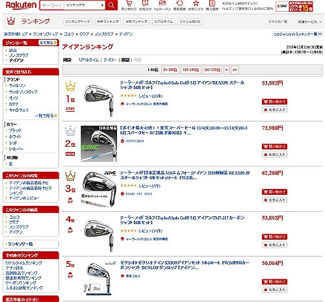This screenshot has width=325, height=302.
Task: Click the ゴルフ breadcrumb link
Action: click(x=69, y=34)
